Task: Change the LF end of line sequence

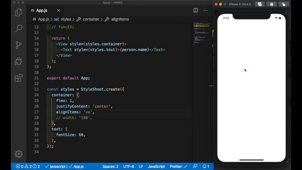Action: (x=141, y=166)
